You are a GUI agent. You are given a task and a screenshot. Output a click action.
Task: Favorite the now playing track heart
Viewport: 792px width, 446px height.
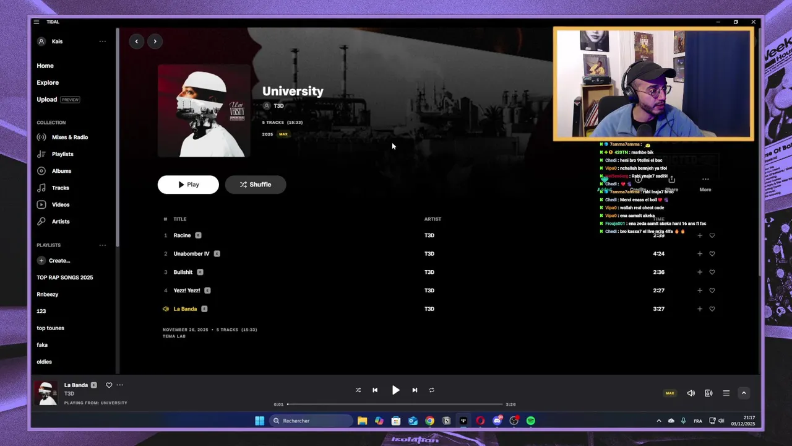(109, 385)
